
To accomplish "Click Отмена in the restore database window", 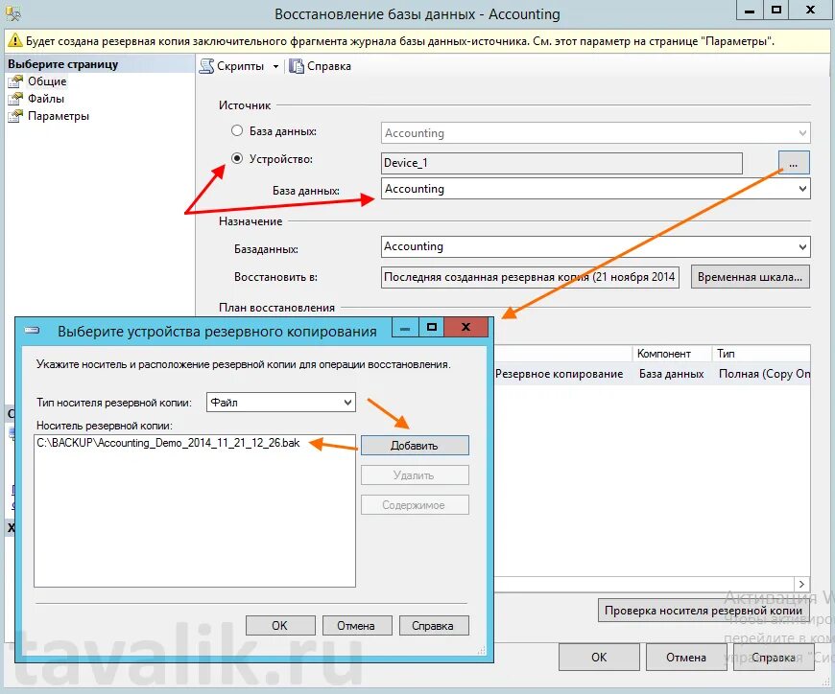I will [686, 658].
